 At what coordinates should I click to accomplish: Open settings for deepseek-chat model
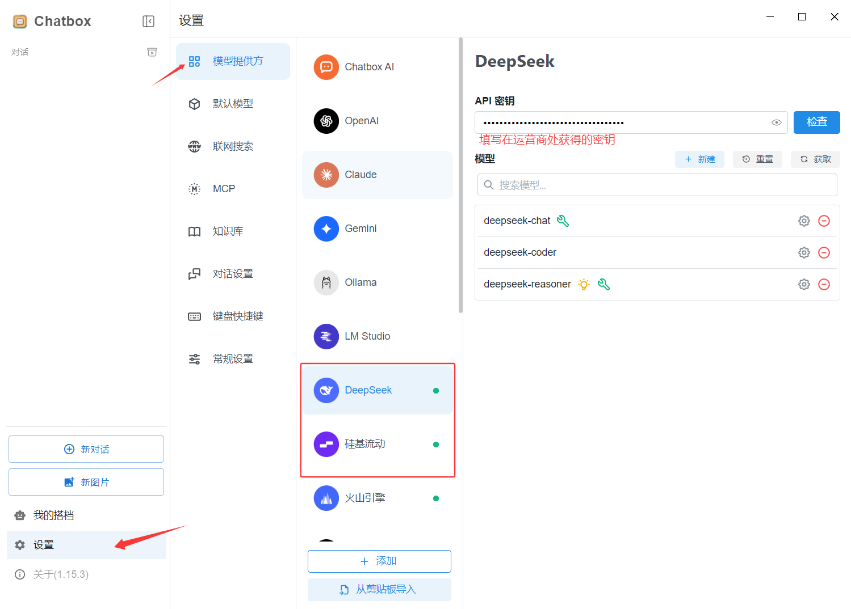click(x=804, y=221)
